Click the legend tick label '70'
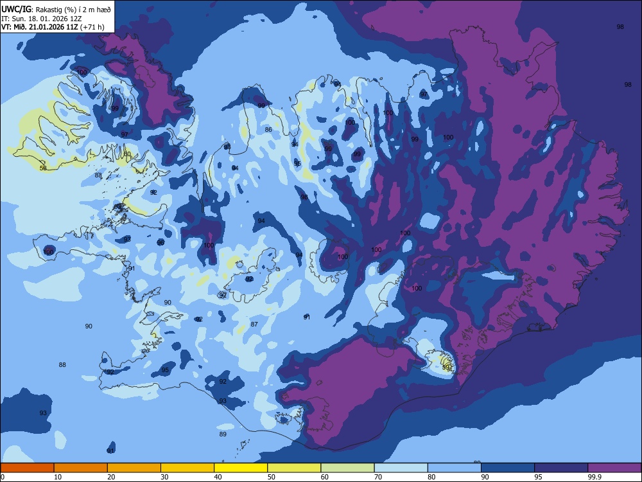The width and height of the screenshot is (642, 482). pos(378,477)
